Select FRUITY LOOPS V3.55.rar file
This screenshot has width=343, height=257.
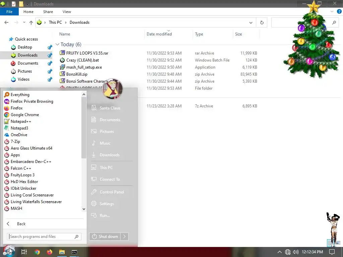(x=87, y=53)
